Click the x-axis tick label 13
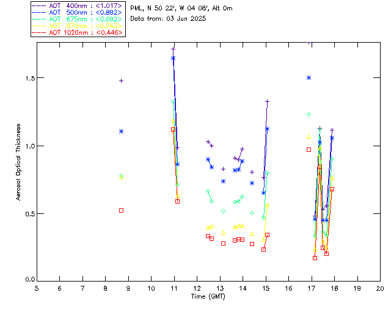The width and height of the screenshot is (391, 312). coord(220,288)
